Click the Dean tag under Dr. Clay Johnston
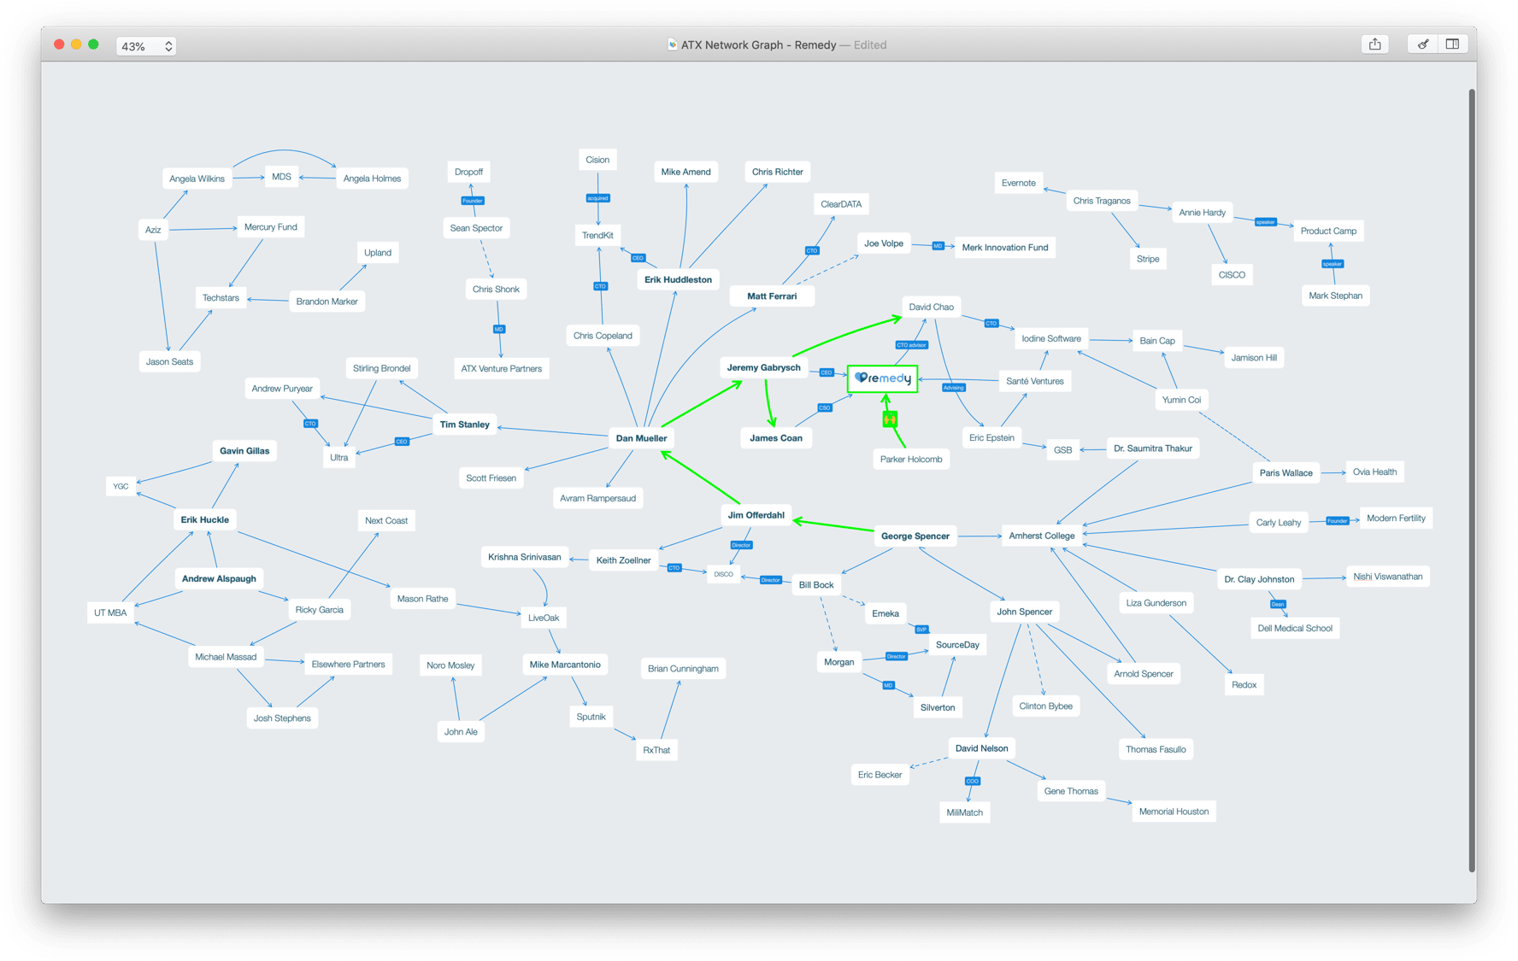Screen dimensions: 1518x961 coord(1277,604)
